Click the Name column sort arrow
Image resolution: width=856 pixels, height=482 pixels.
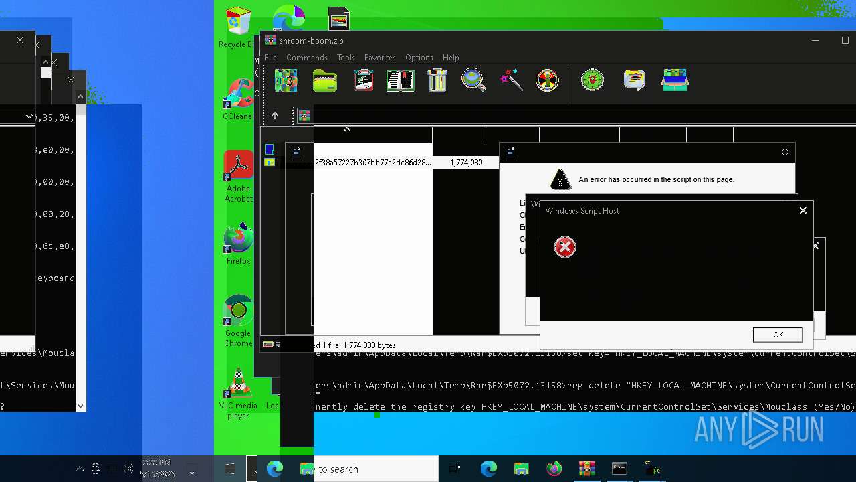[x=347, y=129]
